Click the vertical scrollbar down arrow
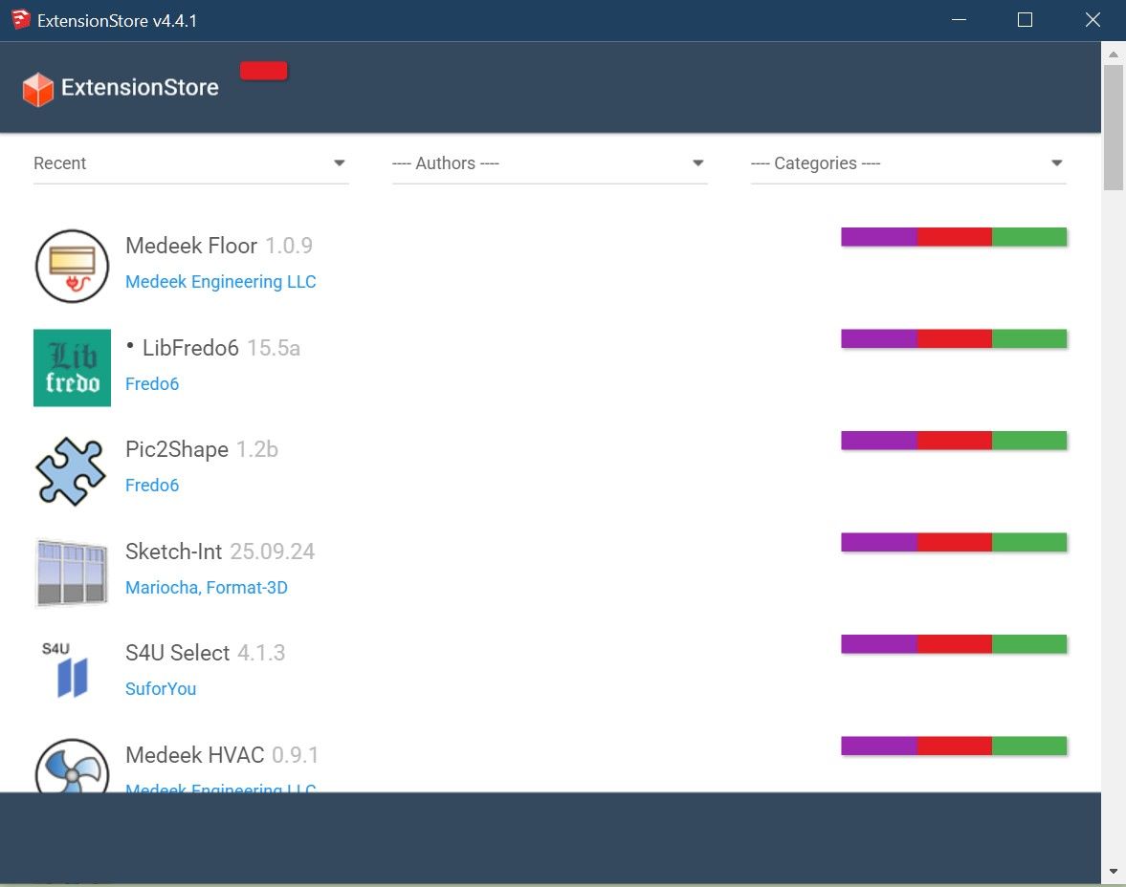The image size is (1126, 887). point(1113,871)
